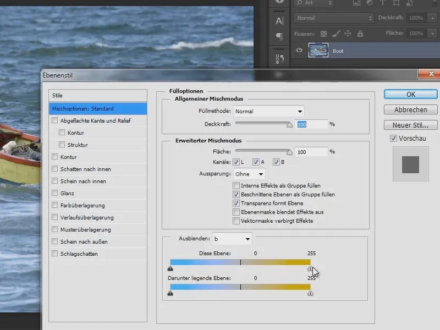Uncheck Transparenz formt Ebene

[236, 203]
